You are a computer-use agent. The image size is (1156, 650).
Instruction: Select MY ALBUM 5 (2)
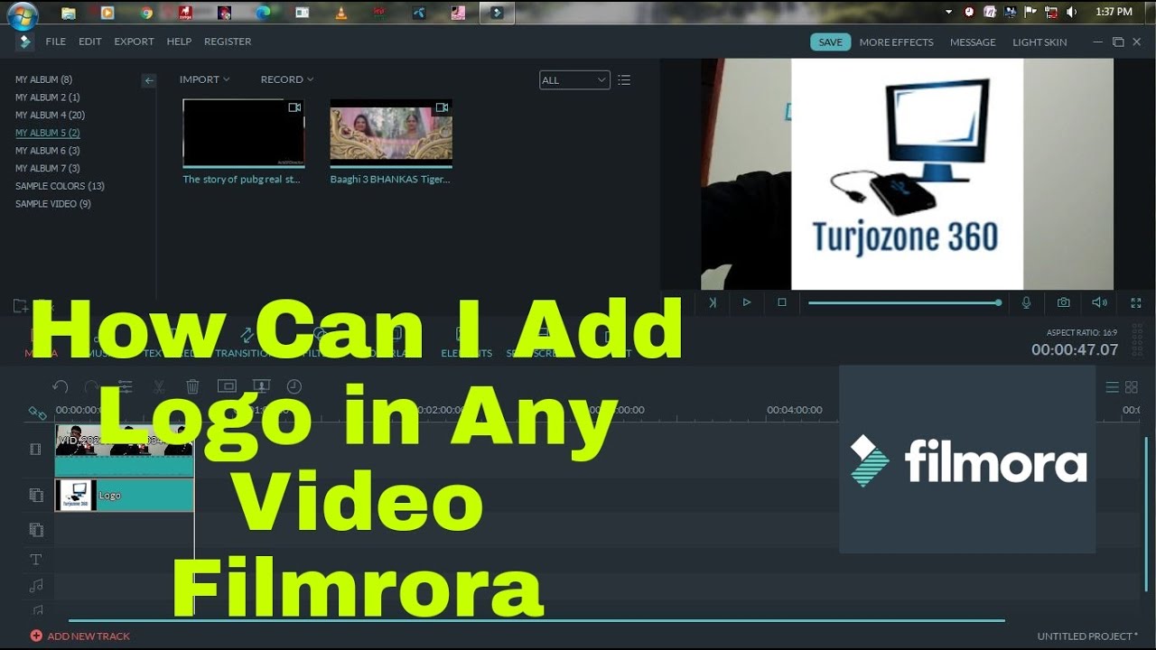click(x=47, y=133)
